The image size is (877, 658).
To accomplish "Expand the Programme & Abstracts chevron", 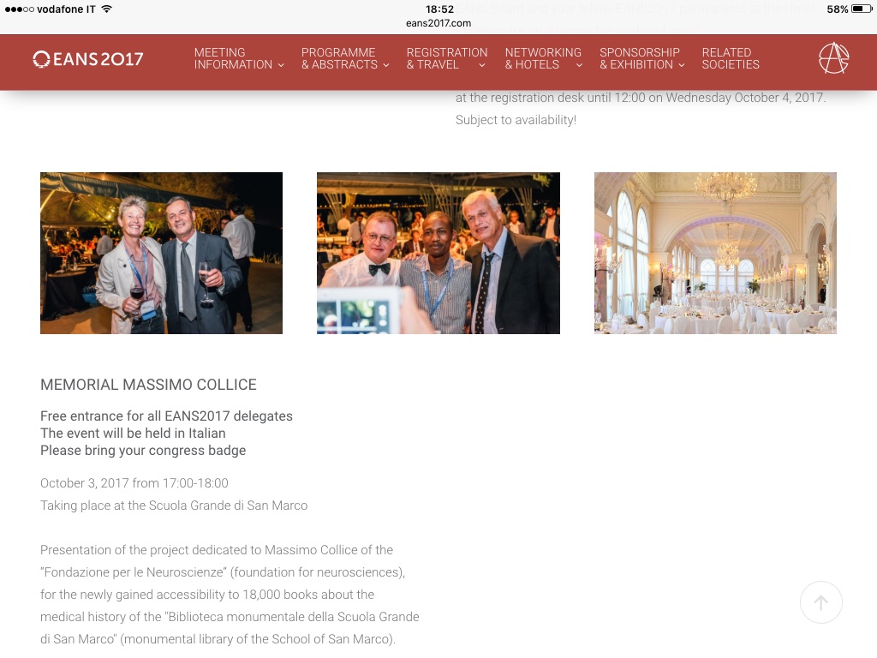I will coord(386,65).
